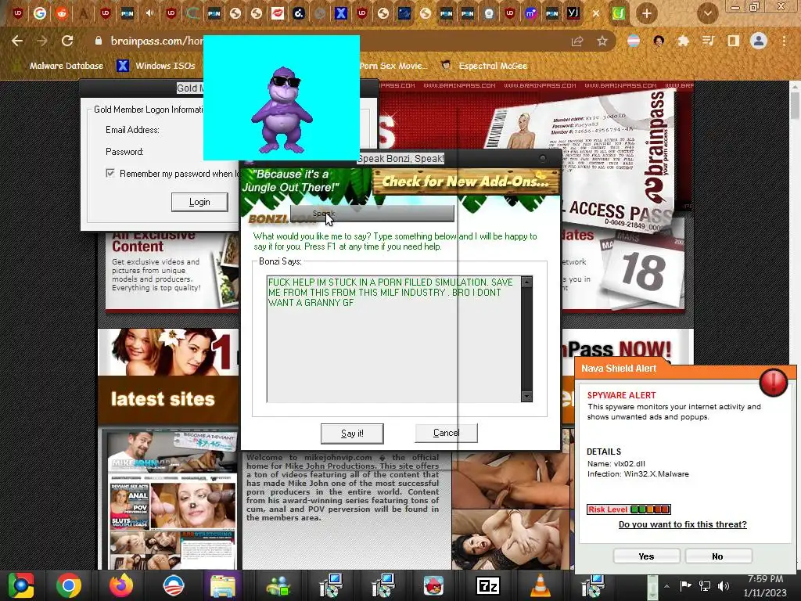Image resolution: width=801 pixels, height=601 pixels.
Task: Open VLC media player from the taskbar
Action: (x=541, y=585)
